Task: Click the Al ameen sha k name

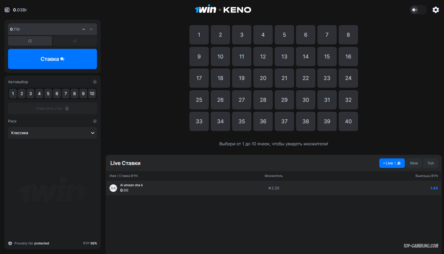Action: tap(131, 185)
